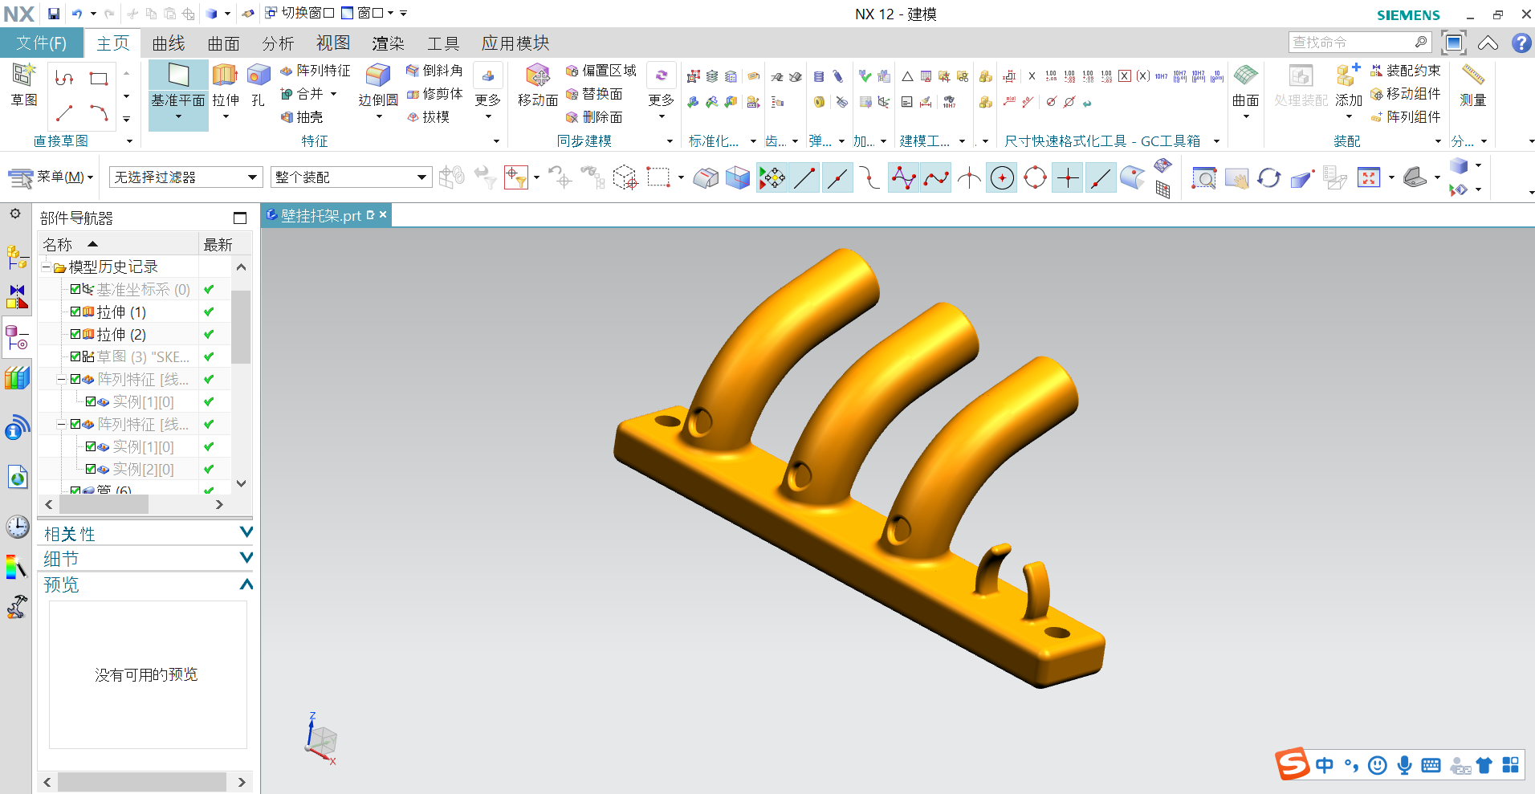Screen dimensions: 1535x794
Task: Toggle the 基准坐标系 (0) checkbox
Action: 75,289
